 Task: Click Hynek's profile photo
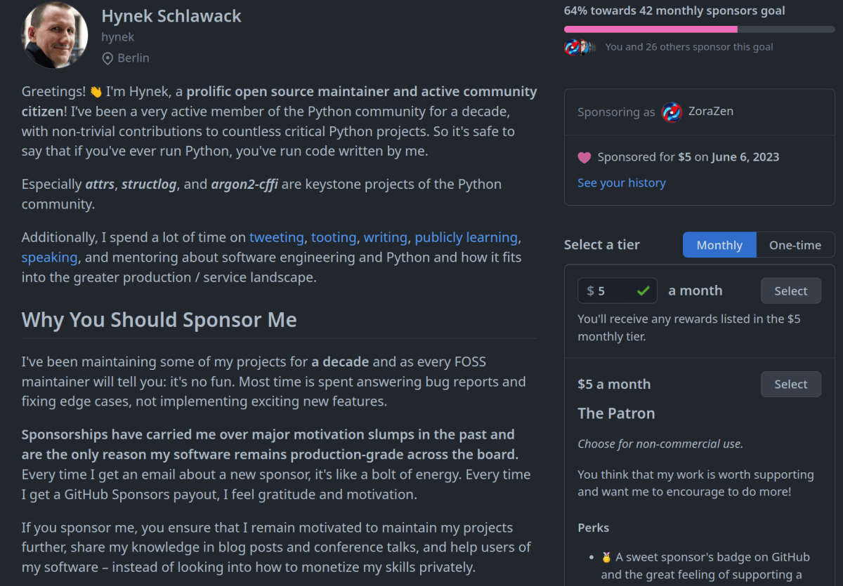pos(54,35)
